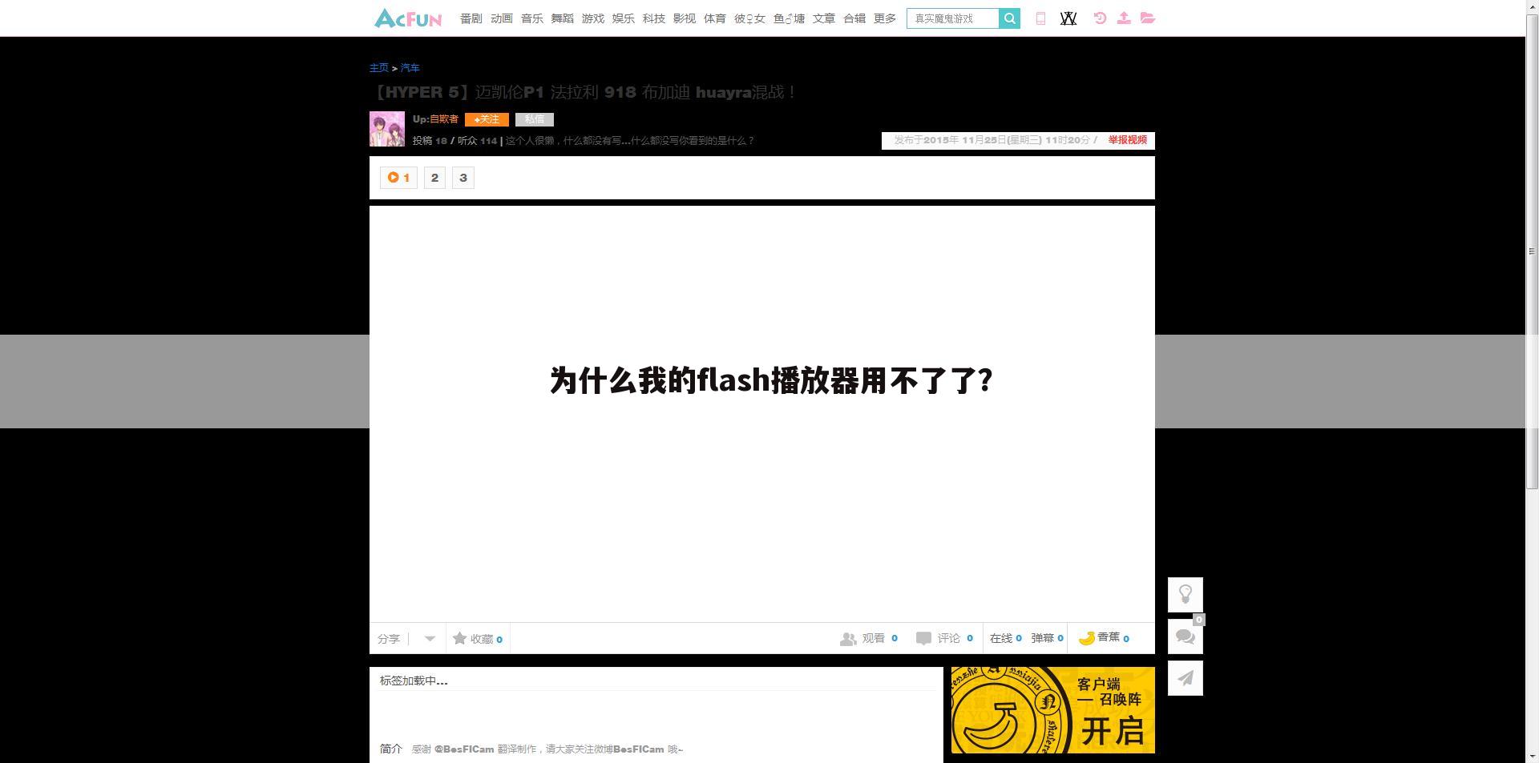
Task: Open the 动画 menu
Action: tap(502, 18)
